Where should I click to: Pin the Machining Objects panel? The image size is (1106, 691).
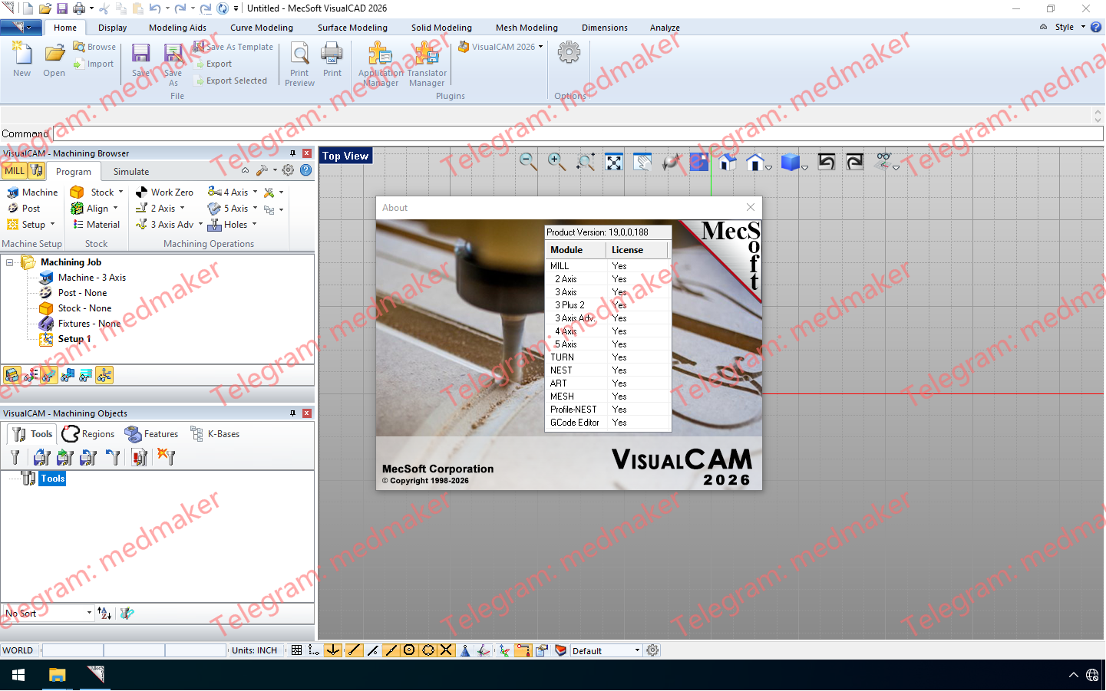(x=292, y=413)
